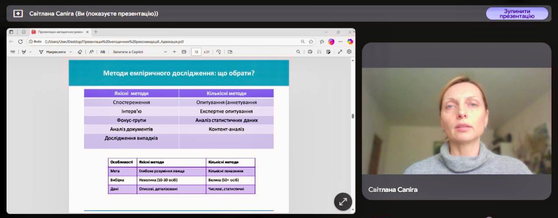The width and height of the screenshot is (558, 218).
Task: Click the PDF vertical scrollbar thumb
Action: point(353,116)
